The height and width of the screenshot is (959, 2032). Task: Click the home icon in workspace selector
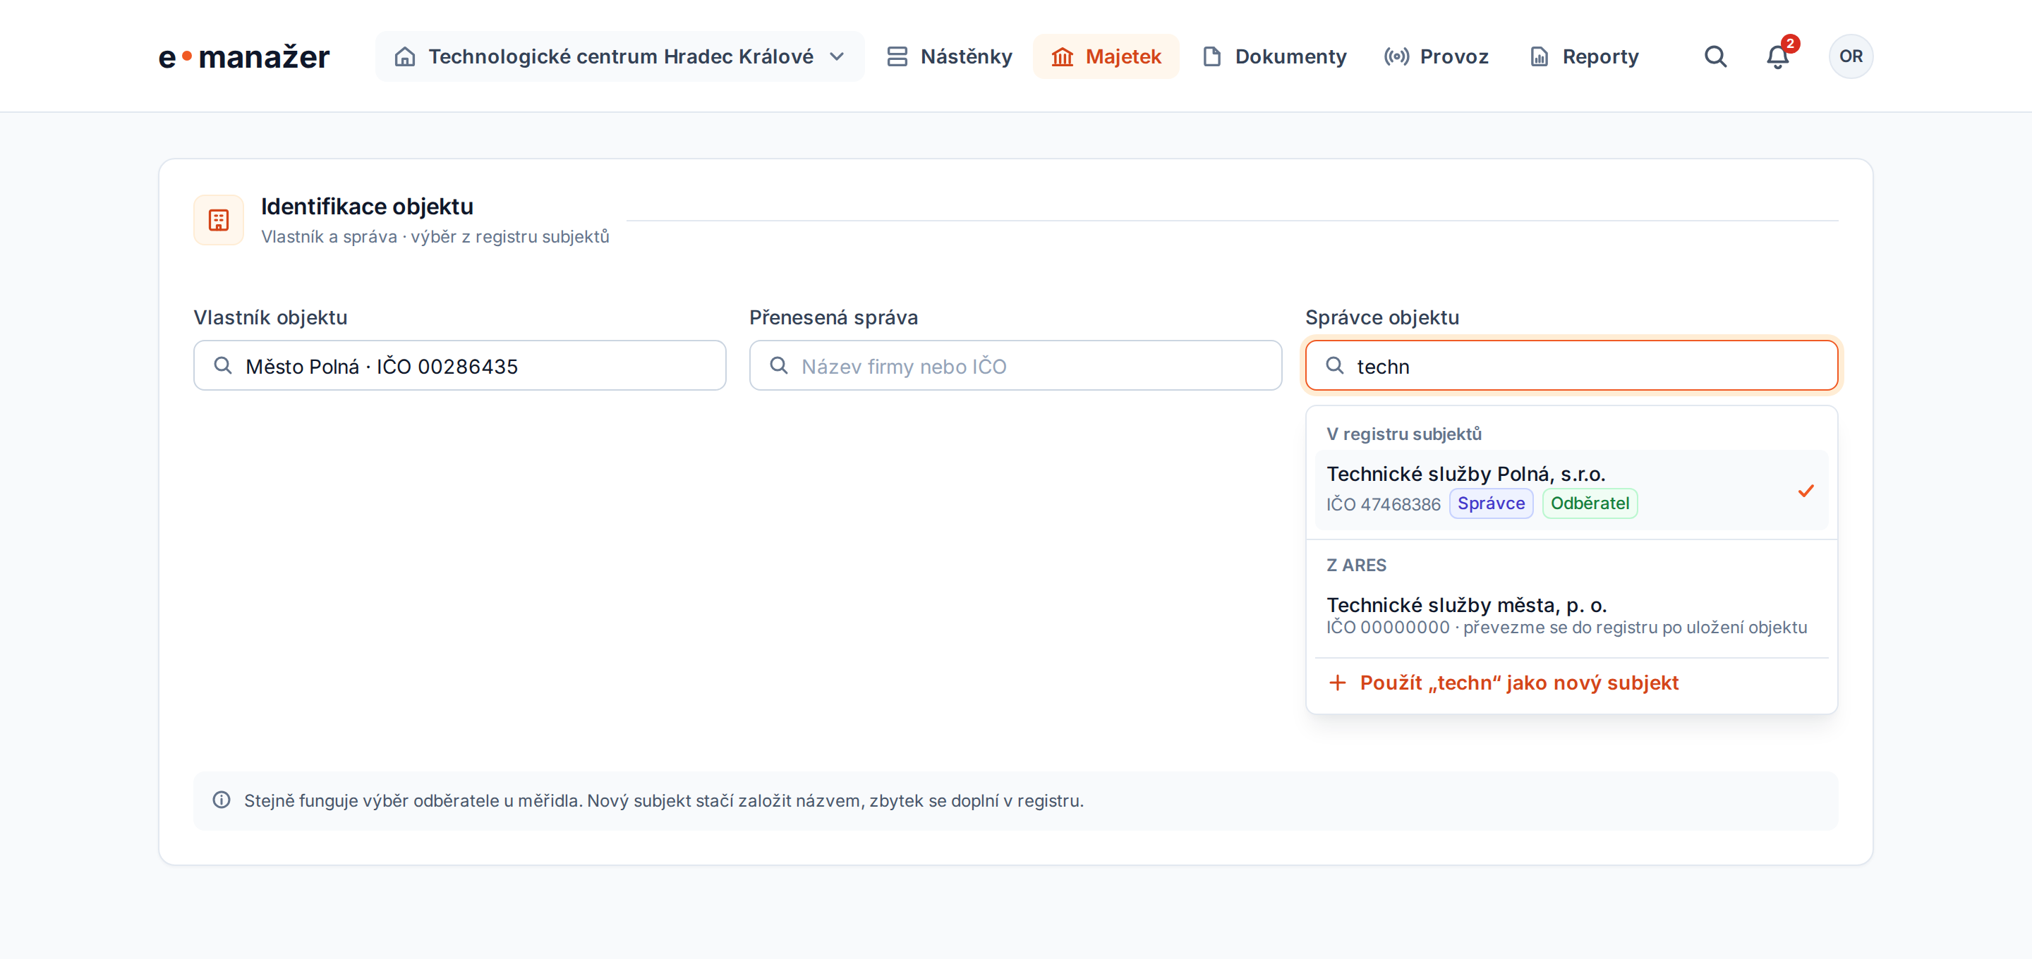click(x=405, y=57)
